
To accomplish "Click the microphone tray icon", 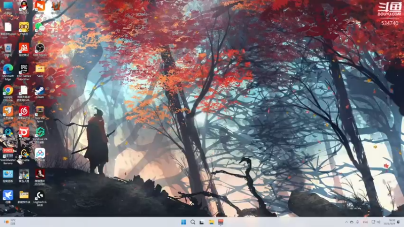I will [x=358, y=222].
